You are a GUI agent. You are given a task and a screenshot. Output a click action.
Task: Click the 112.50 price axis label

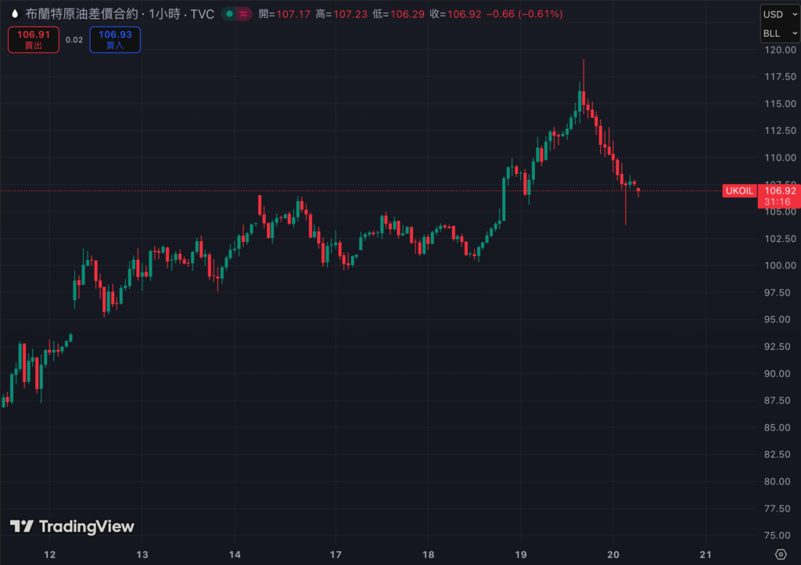pyautogui.click(x=780, y=131)
